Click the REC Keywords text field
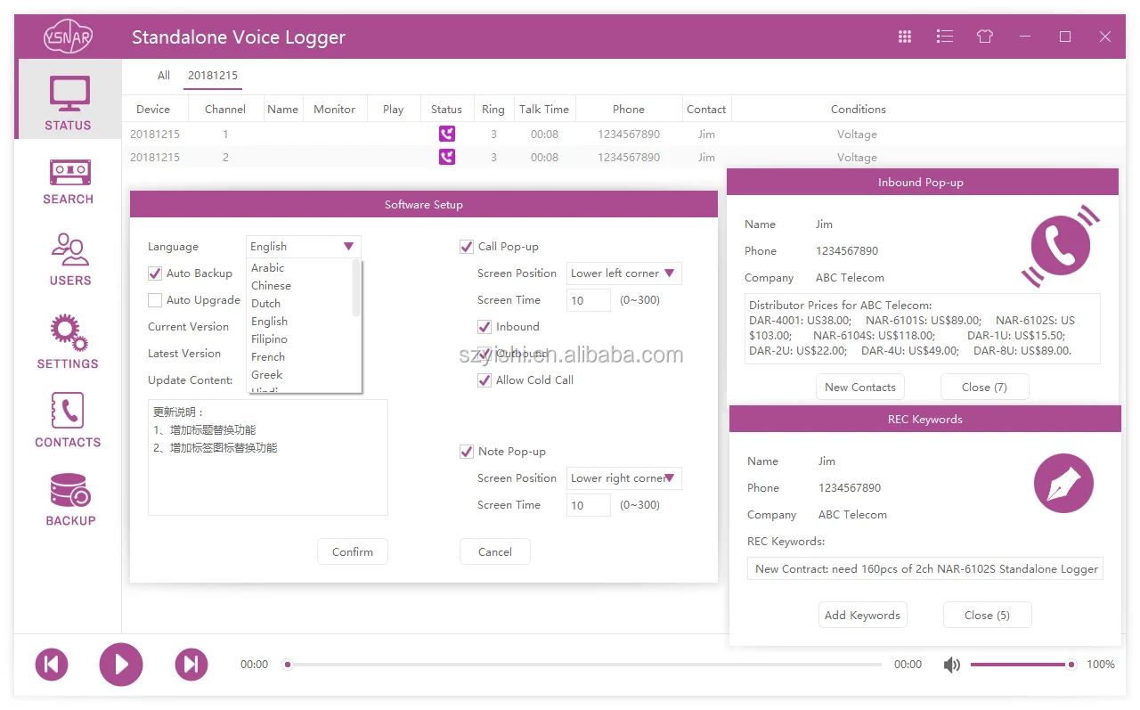This screenshot has height=710, width=1140. 924,568
